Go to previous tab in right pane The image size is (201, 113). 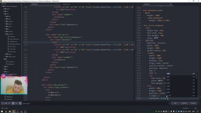coord(137,4)
